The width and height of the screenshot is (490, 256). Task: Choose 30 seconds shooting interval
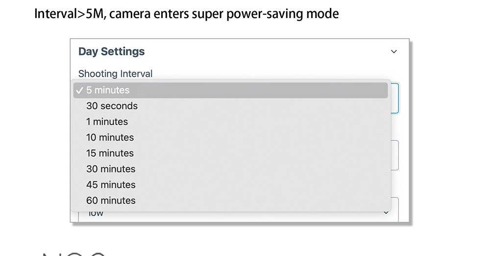(x=112, y=106)
